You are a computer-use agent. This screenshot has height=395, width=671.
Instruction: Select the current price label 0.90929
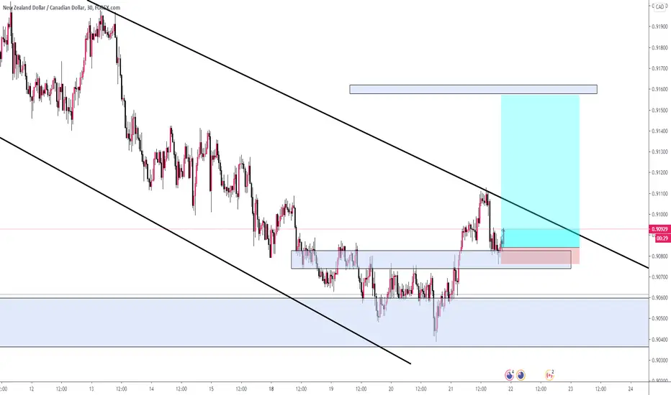[659, 229]
